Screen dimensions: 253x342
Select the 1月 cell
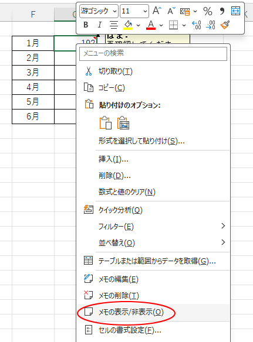pyautogui.click(x=33, y=43)
